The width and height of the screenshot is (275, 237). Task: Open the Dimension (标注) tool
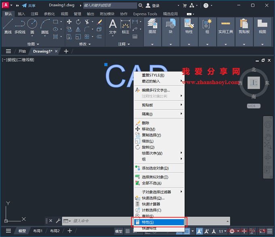[126, 26]
